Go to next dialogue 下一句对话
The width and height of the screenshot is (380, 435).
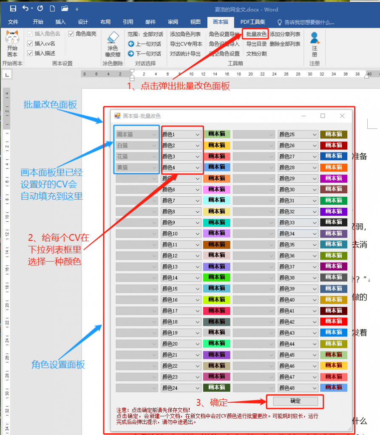coord(145,54)
